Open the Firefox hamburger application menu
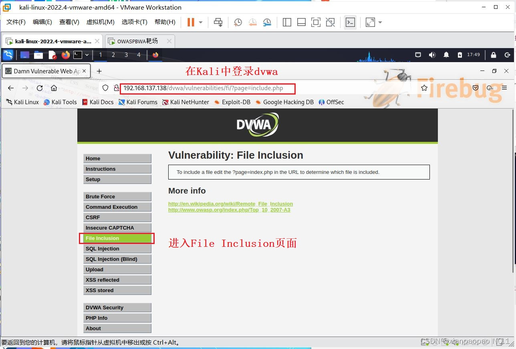Viewport: 516px width, 349px height. point(504,88)
